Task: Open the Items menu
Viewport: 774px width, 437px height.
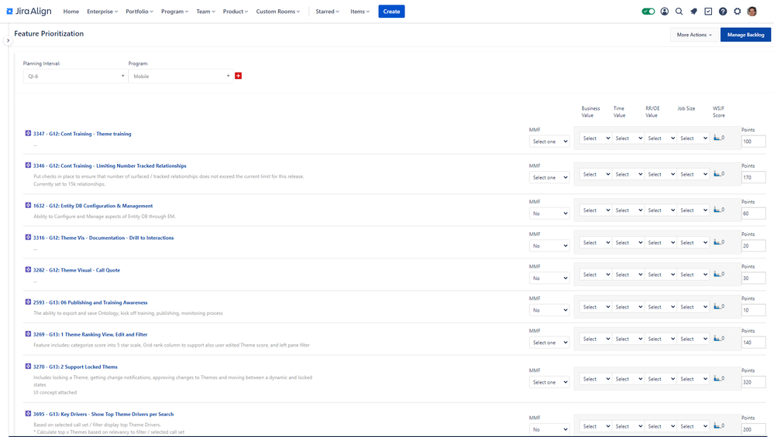Action: pyautogui.click(x=359, y=12)
